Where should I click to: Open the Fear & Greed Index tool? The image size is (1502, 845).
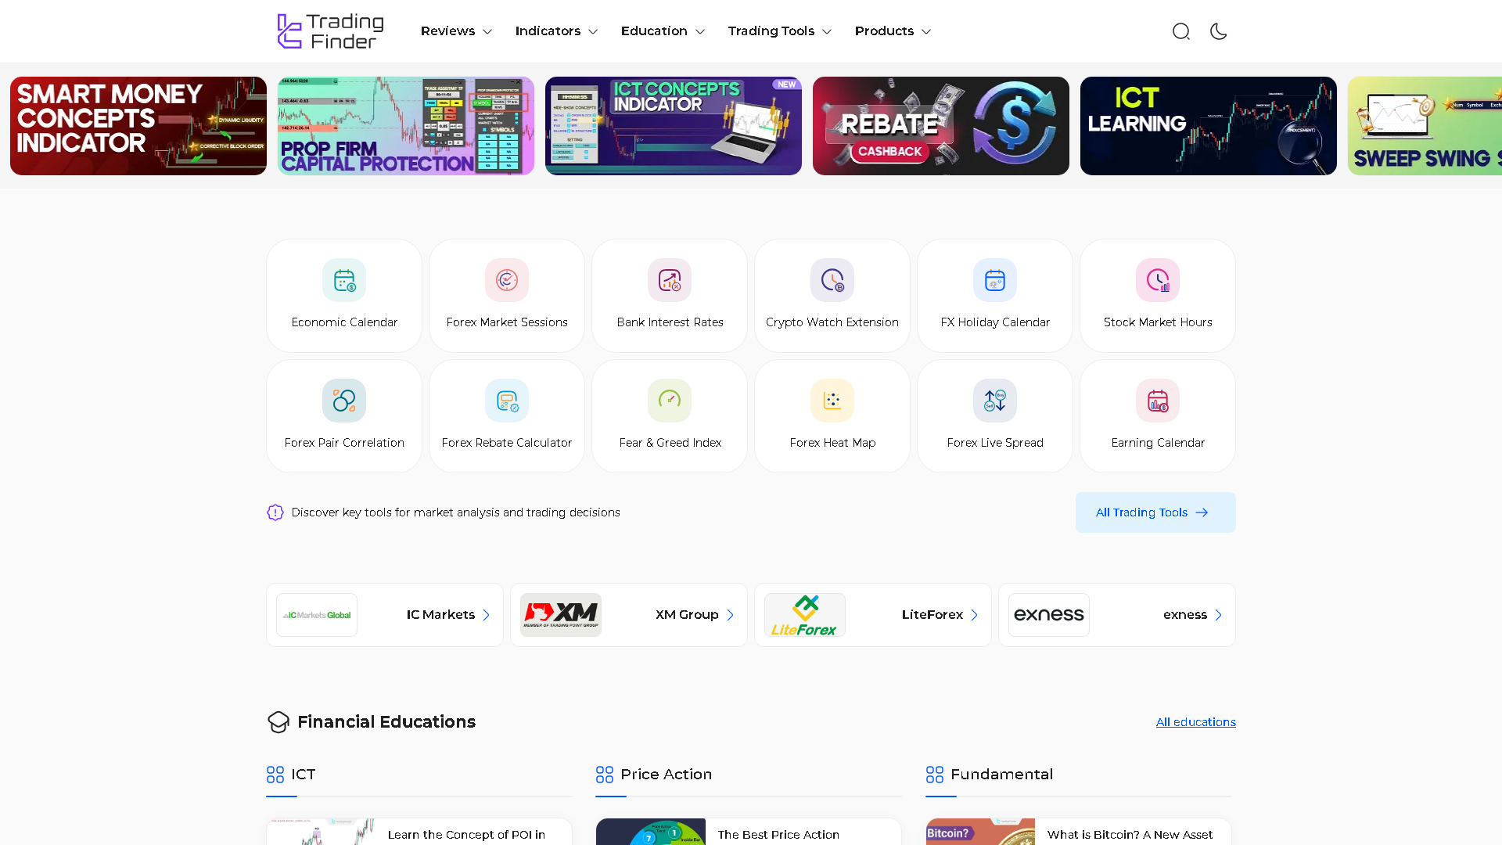[x=669, y=415]
